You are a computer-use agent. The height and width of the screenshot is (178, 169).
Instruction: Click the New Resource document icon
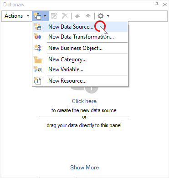coord(38,81)
